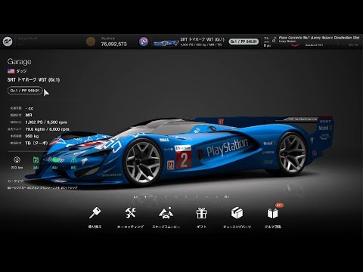This screenshot has width=363, height=272.
Task: Open Car Settings wrench icon
Action: pyautogui.click(x=130, y=213)
